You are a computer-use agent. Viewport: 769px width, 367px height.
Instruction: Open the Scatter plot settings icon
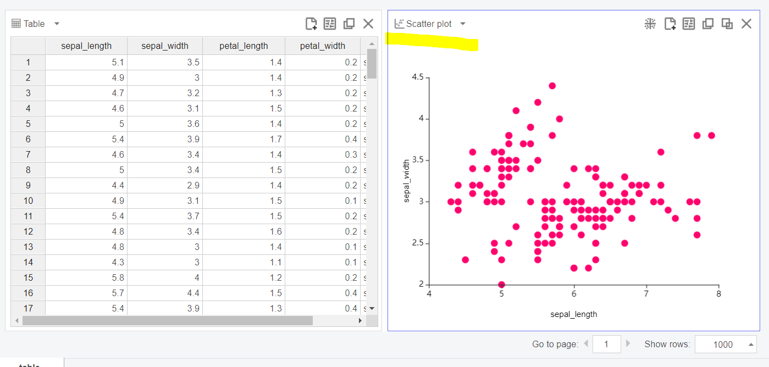click(x=689, y=24)
